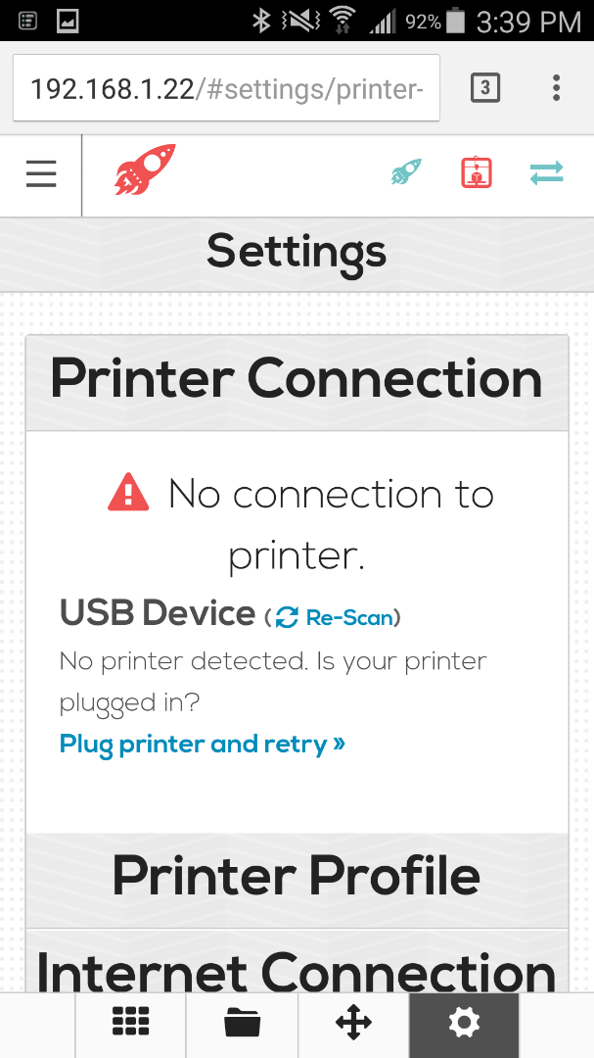Expand the Printer Profile section

click(297, 876)
